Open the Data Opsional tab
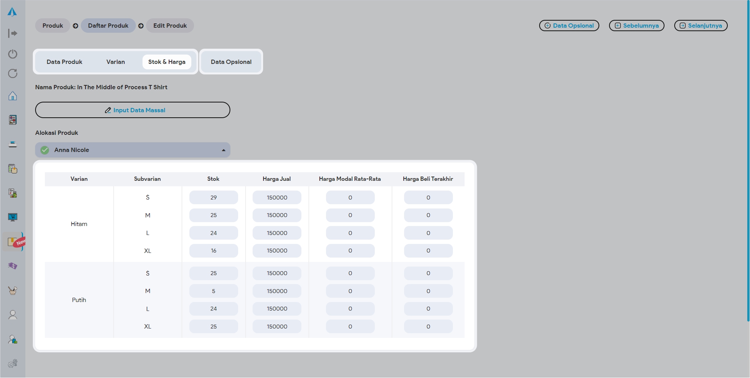This screenshot has width=750, height=378. coord(231,62)
